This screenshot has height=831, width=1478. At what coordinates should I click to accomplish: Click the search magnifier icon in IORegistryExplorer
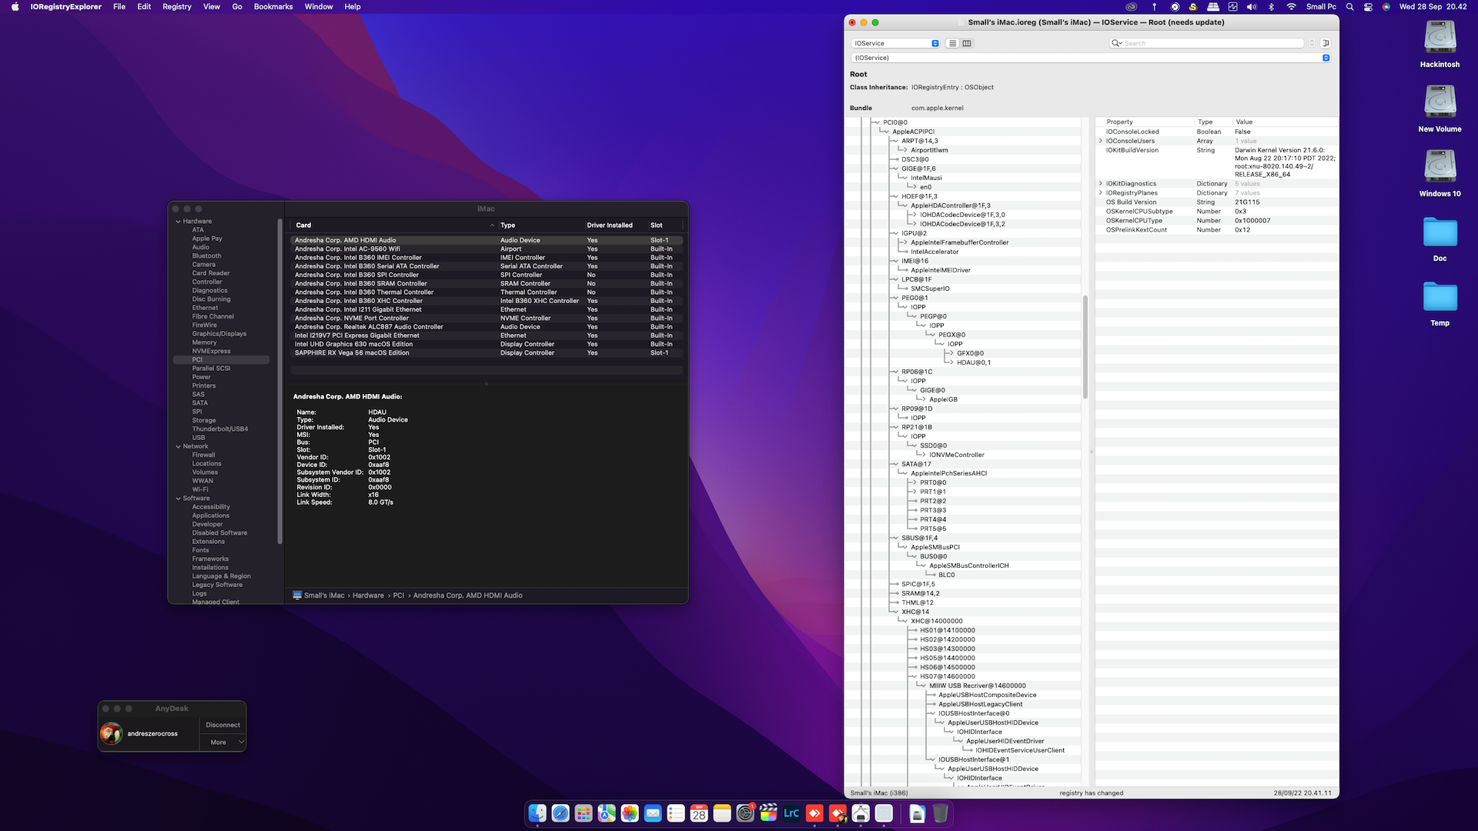(x=1116, y=43)
